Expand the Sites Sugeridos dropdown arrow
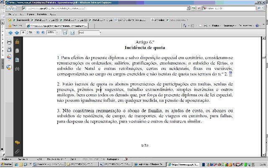Viewport: 268px width, 168px height. point(187,20)
